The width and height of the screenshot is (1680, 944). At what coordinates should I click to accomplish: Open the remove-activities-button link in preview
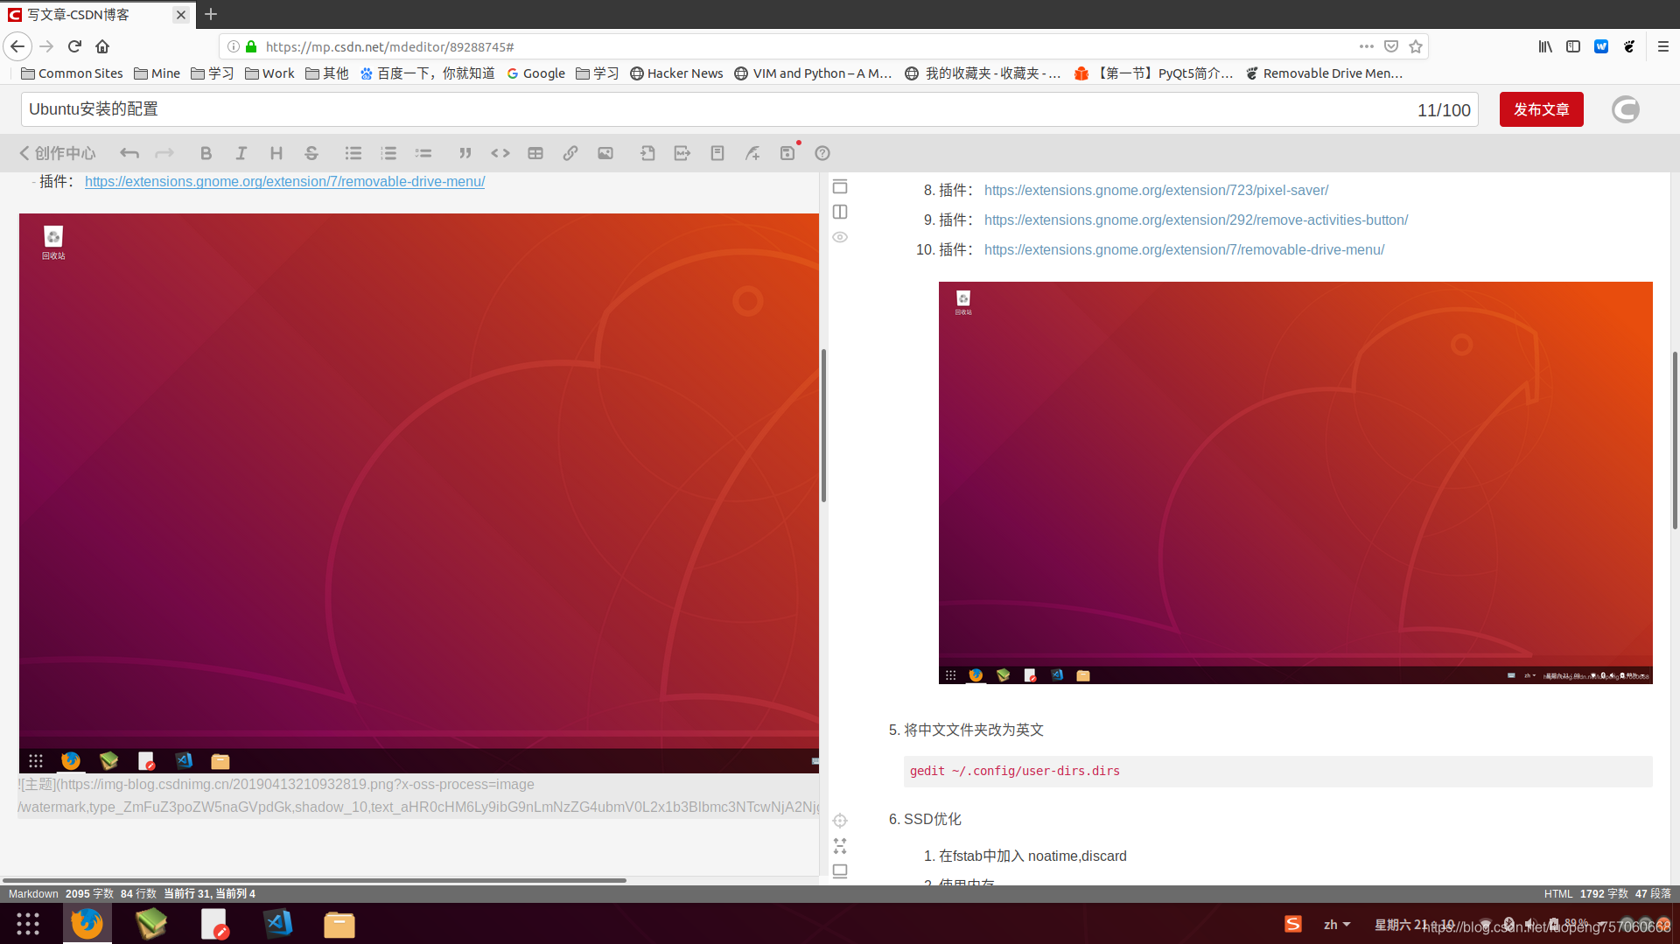[x=1195, y=220]
